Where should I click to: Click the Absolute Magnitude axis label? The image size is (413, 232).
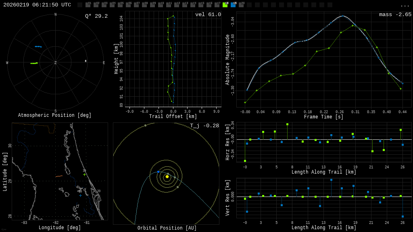click(x=228, y=59)
